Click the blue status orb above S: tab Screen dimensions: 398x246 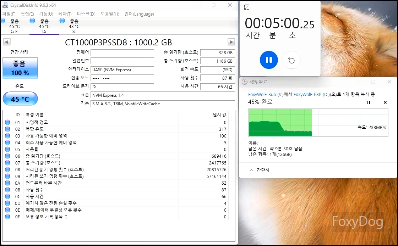coord(62,21)
